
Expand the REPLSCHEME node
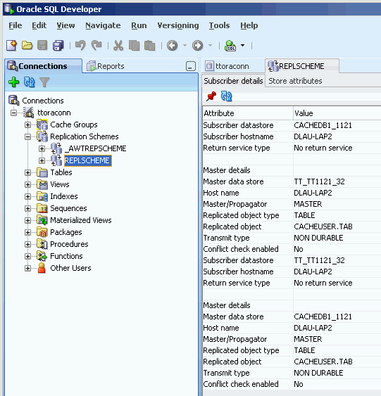tap(42, 160)
